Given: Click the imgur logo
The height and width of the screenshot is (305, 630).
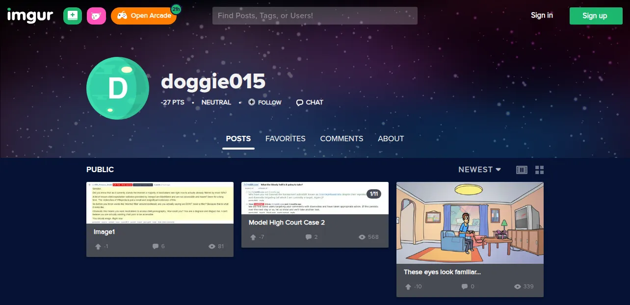Looking at the screenshot, I should point(30,15).
